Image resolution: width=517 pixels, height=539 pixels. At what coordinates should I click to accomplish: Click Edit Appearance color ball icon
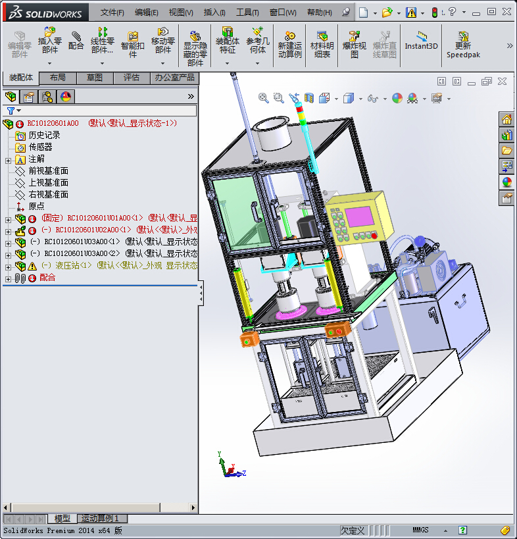tap(397, 98)
